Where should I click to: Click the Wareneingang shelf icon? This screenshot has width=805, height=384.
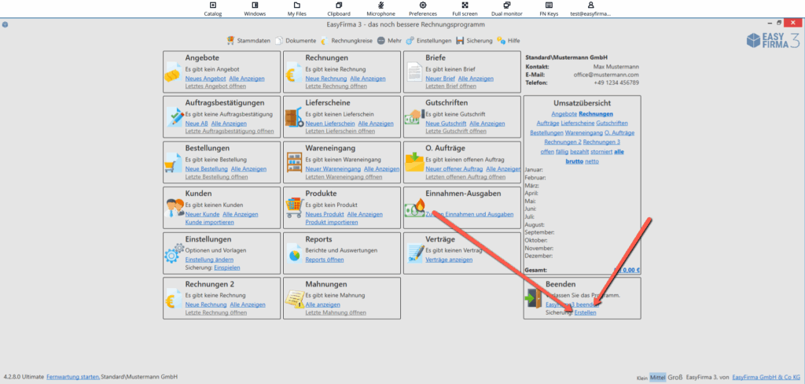pyautogui.click(x=294, y=162)
